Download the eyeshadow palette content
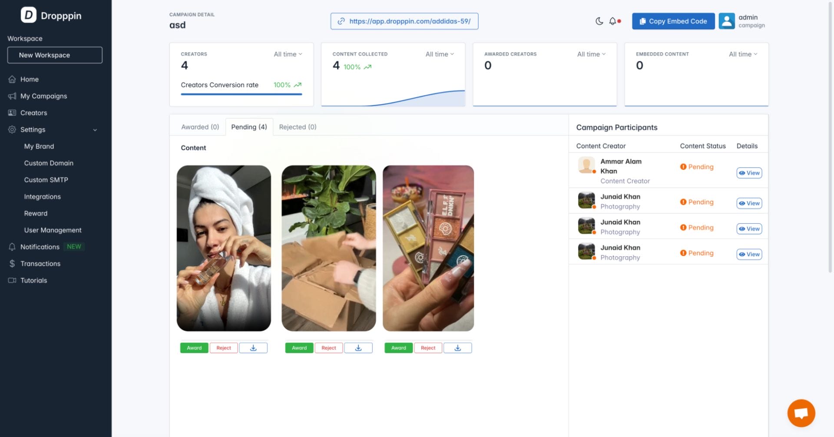 (457, 348)
